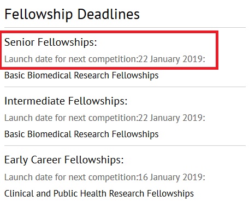
Task: Click the words "Early Career" in the third heading
Action: pos(33,160)
